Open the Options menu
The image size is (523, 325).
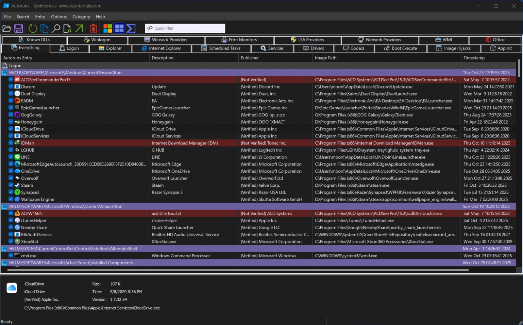click(59, 17)
